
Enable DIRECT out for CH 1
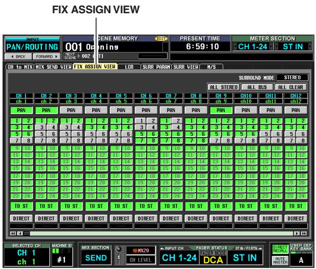coord(21,219)
